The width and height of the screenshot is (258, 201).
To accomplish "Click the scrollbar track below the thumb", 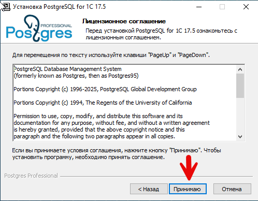I will [240, 115].
